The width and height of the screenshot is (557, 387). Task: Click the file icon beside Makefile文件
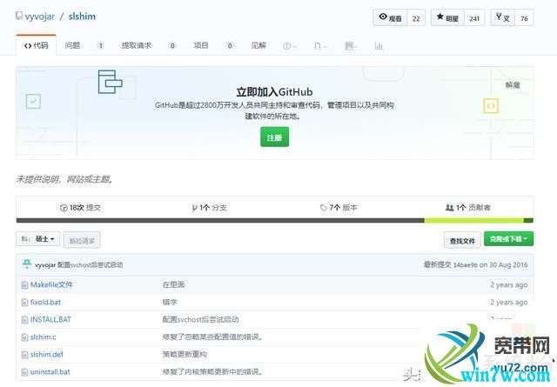click(x=24, y=284)
